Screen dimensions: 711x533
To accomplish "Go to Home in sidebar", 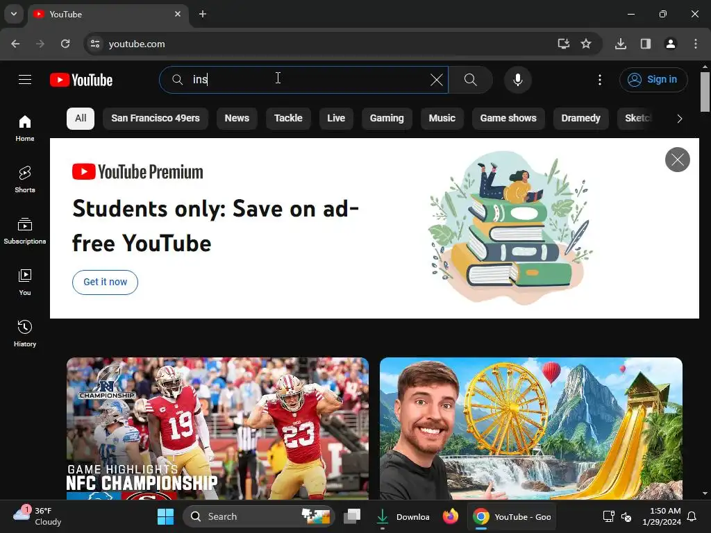I will click(x=25, y=128).
